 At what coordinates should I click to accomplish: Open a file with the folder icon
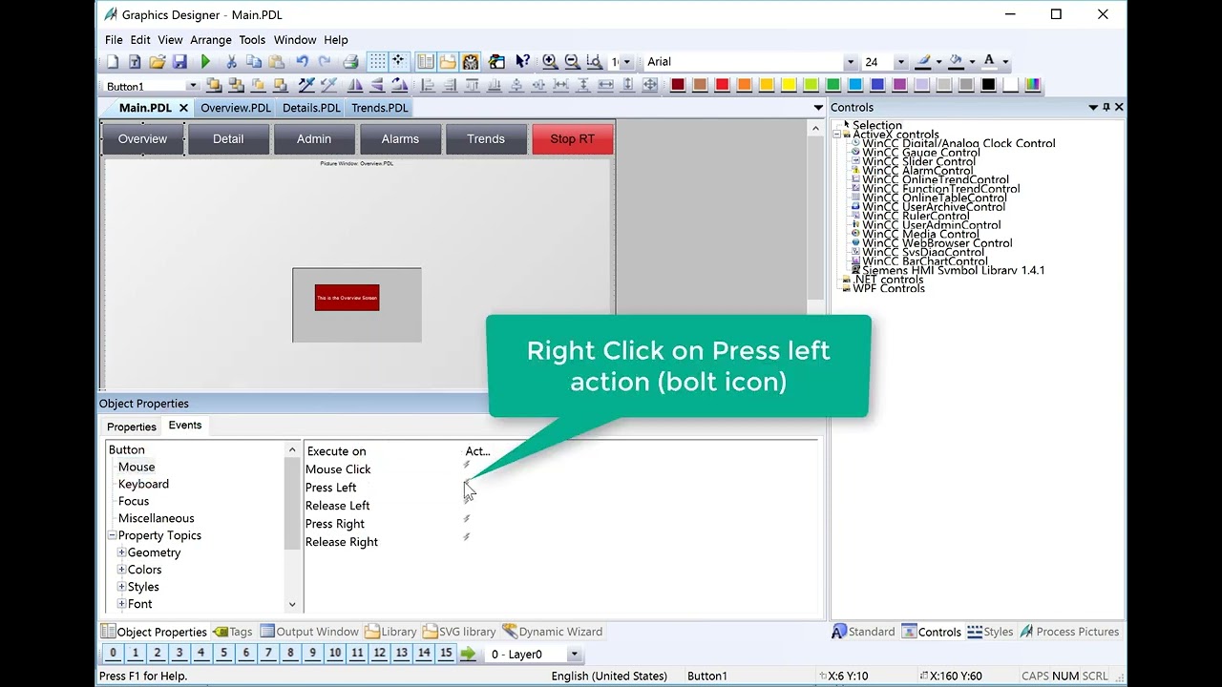click(x=157, y=62)
